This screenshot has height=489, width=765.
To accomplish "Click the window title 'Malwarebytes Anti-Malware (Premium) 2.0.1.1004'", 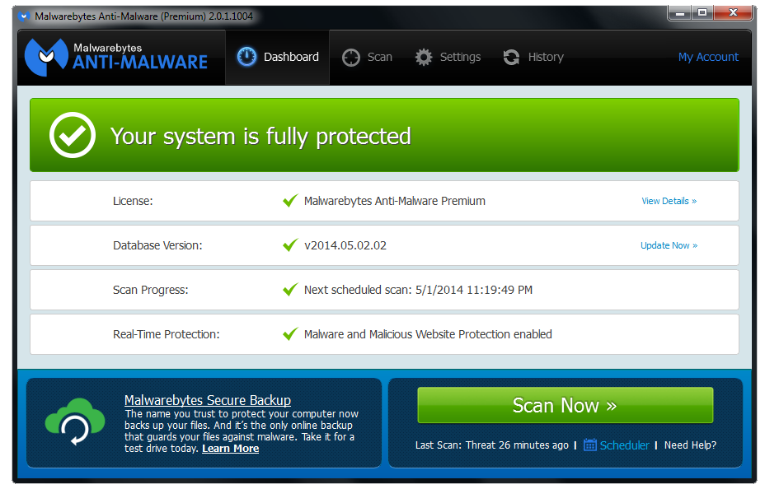I will coord(144,16).
